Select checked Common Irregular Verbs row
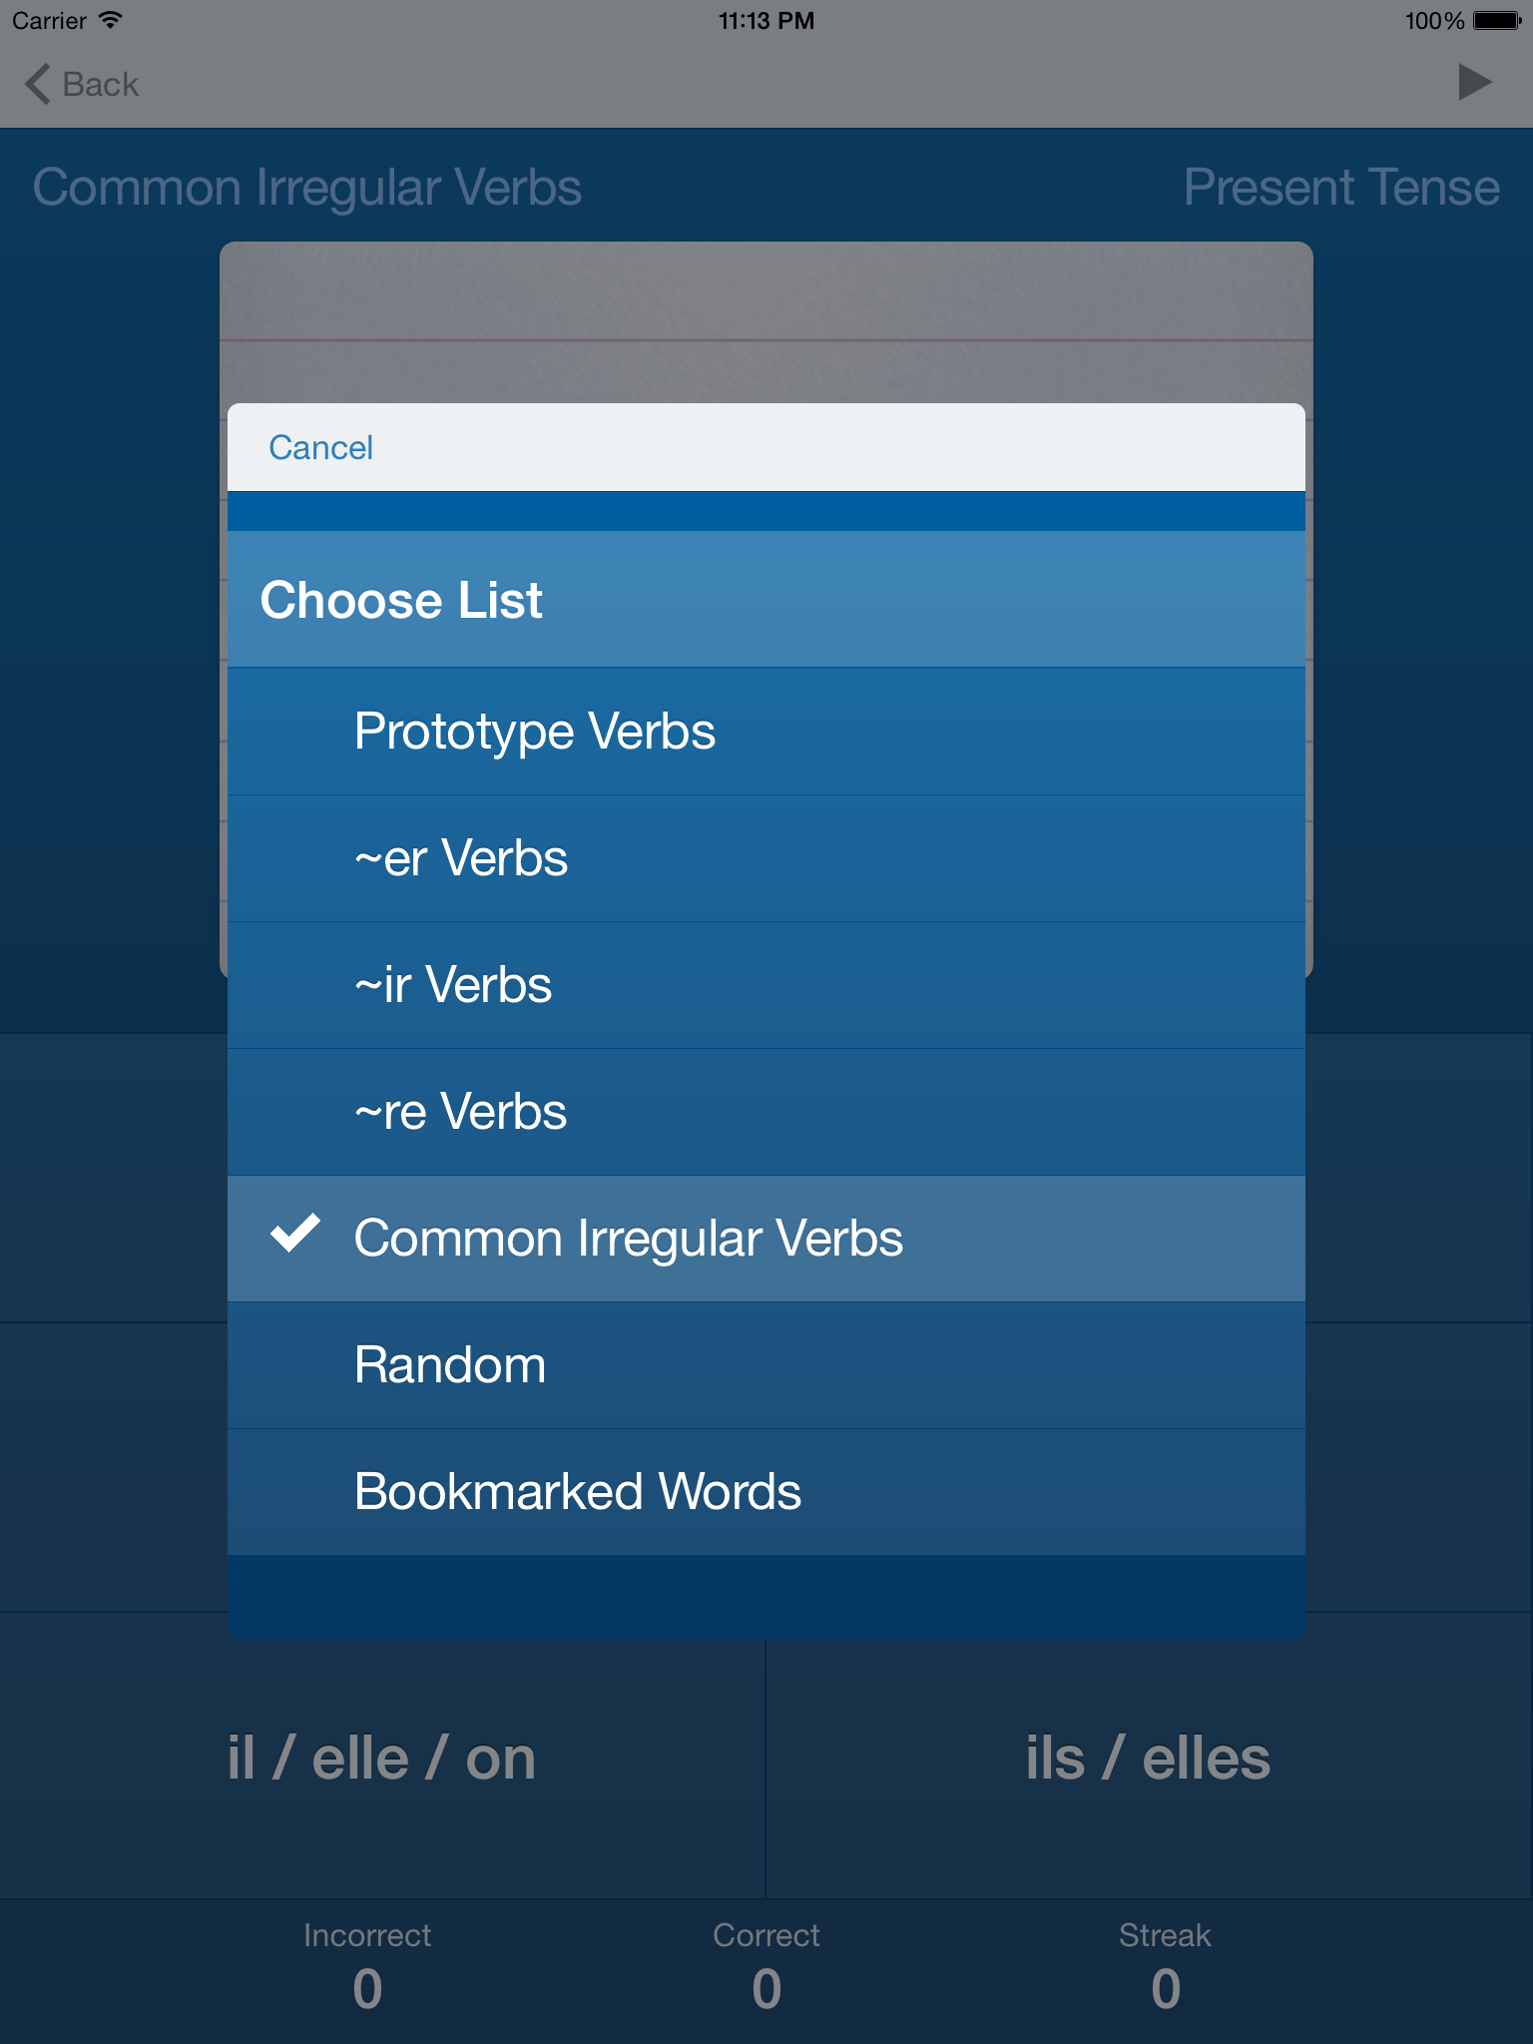This screenshot has height=2044, width=1533. coord(766,1239)
